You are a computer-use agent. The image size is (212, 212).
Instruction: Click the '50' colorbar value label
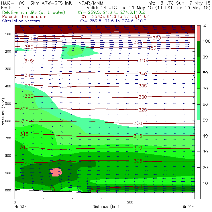point(205,120)
